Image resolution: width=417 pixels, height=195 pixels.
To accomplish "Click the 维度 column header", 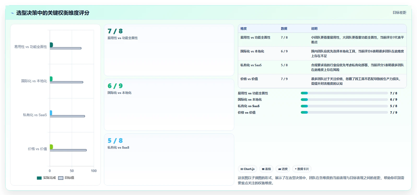I will [x=244, y=29].
